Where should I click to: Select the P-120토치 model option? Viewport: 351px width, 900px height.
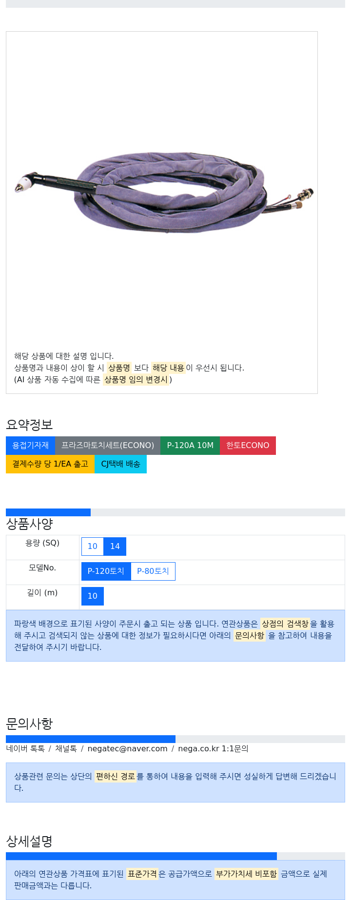pos(106,571)
